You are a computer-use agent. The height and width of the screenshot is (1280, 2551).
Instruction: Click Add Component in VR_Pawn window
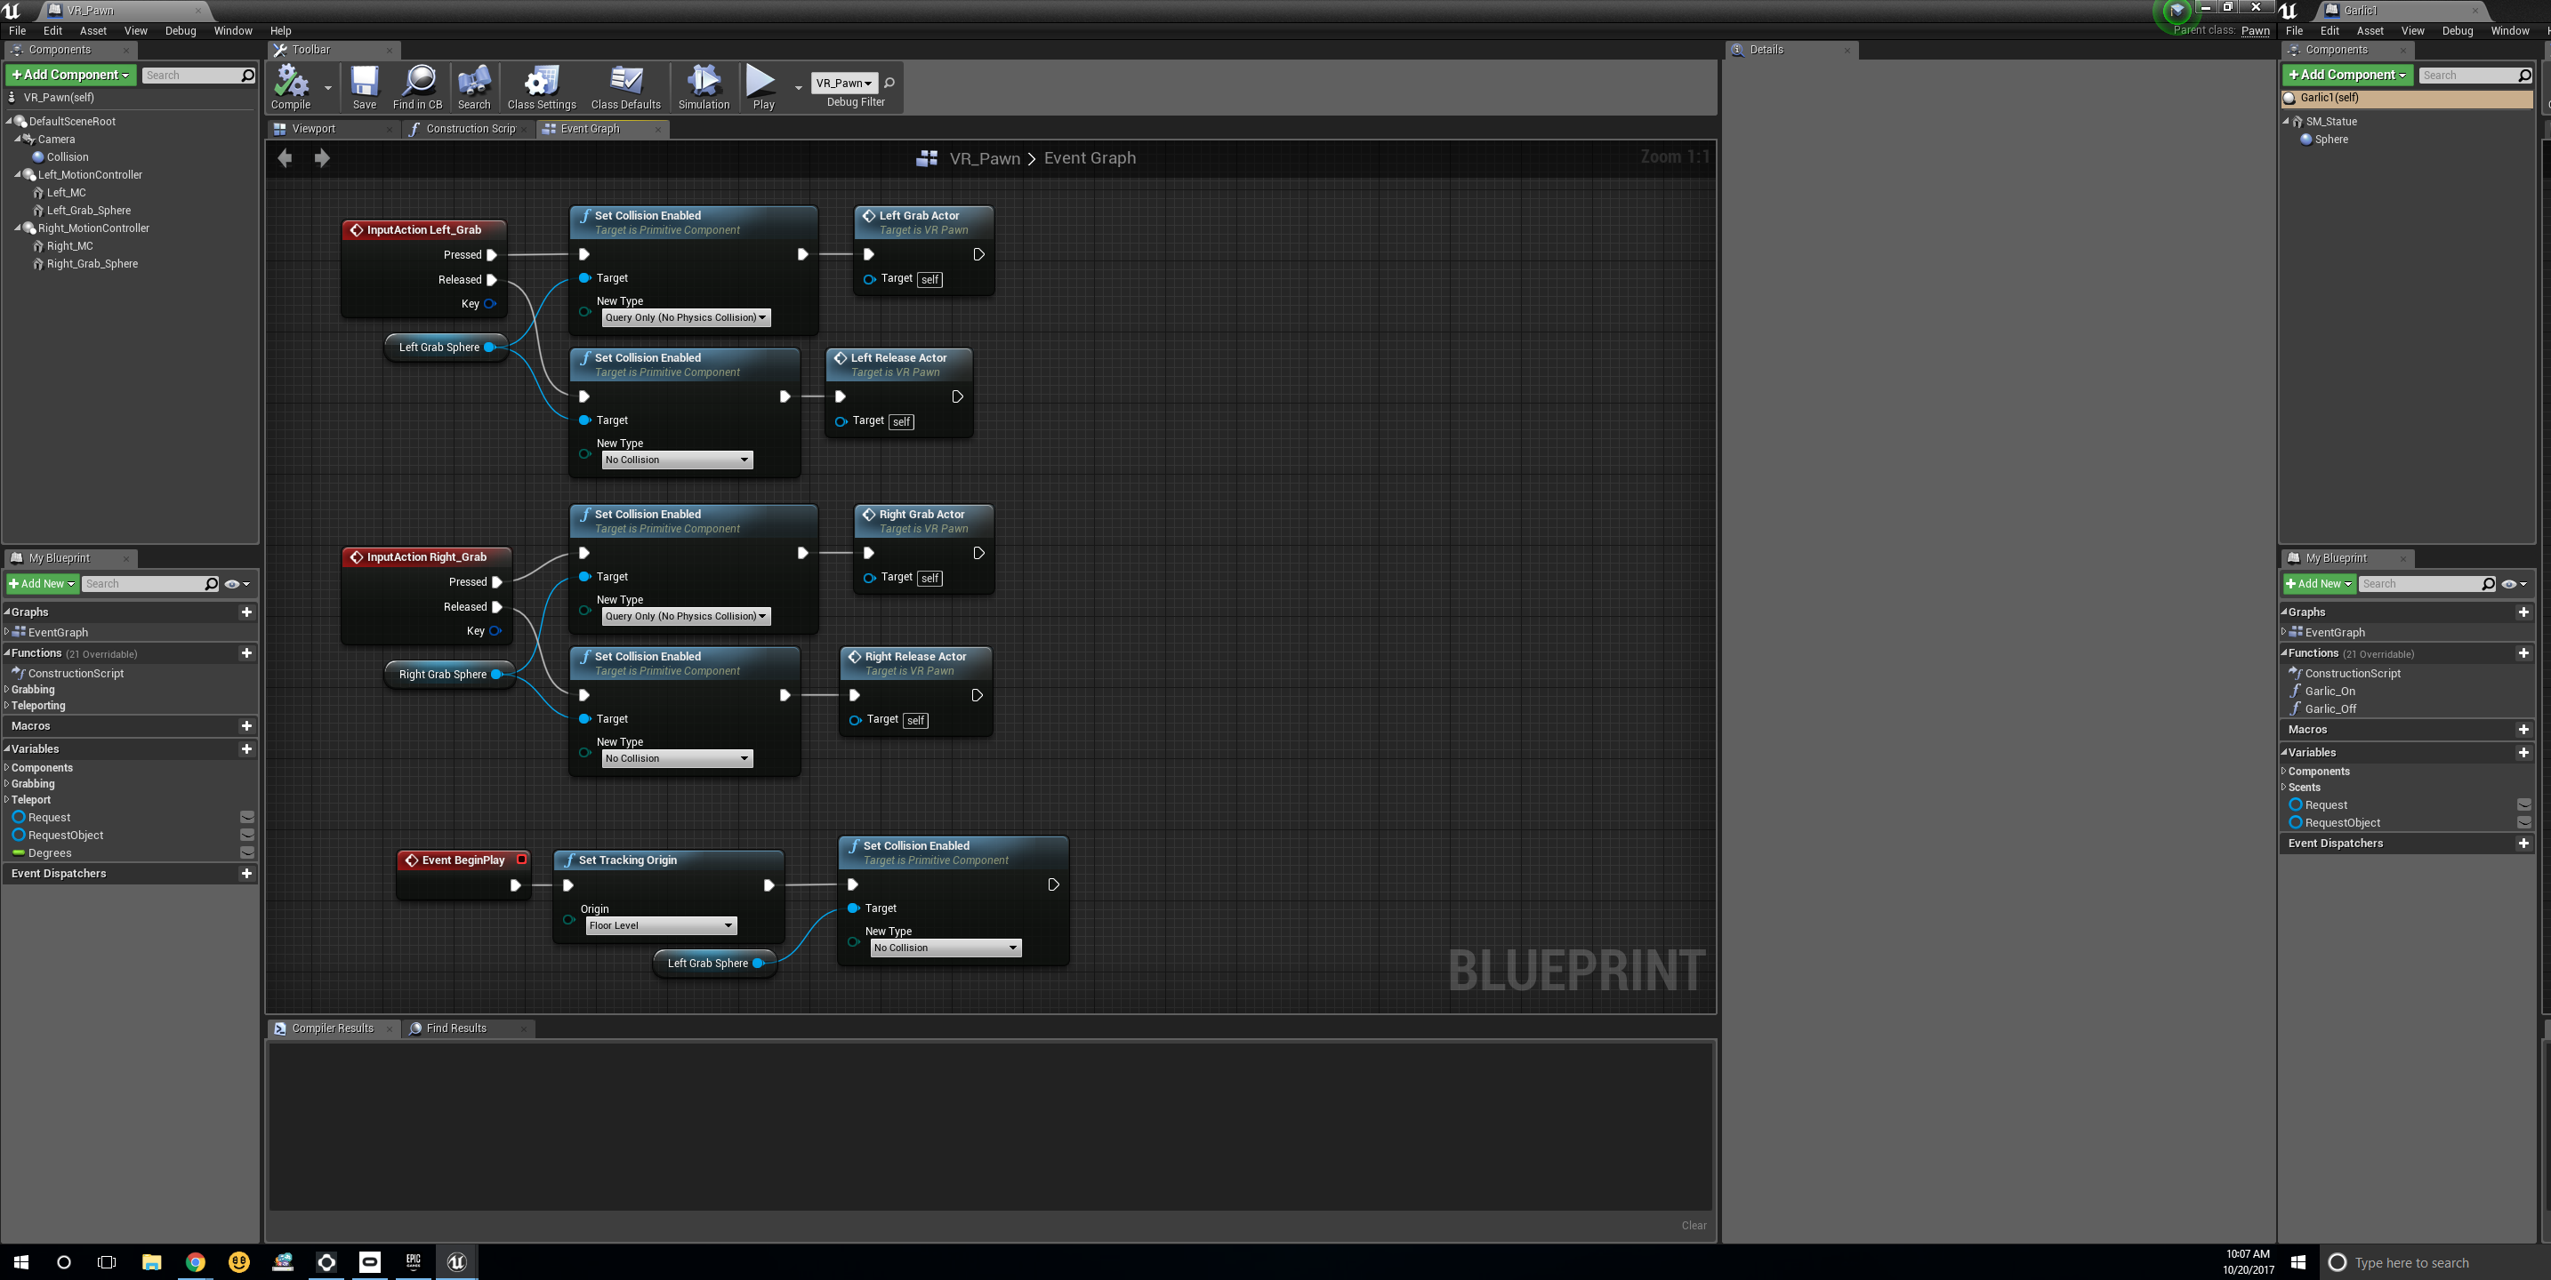click(x=70, y=75)
